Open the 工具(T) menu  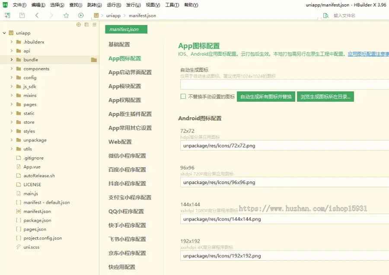click(x=172, y=5)
